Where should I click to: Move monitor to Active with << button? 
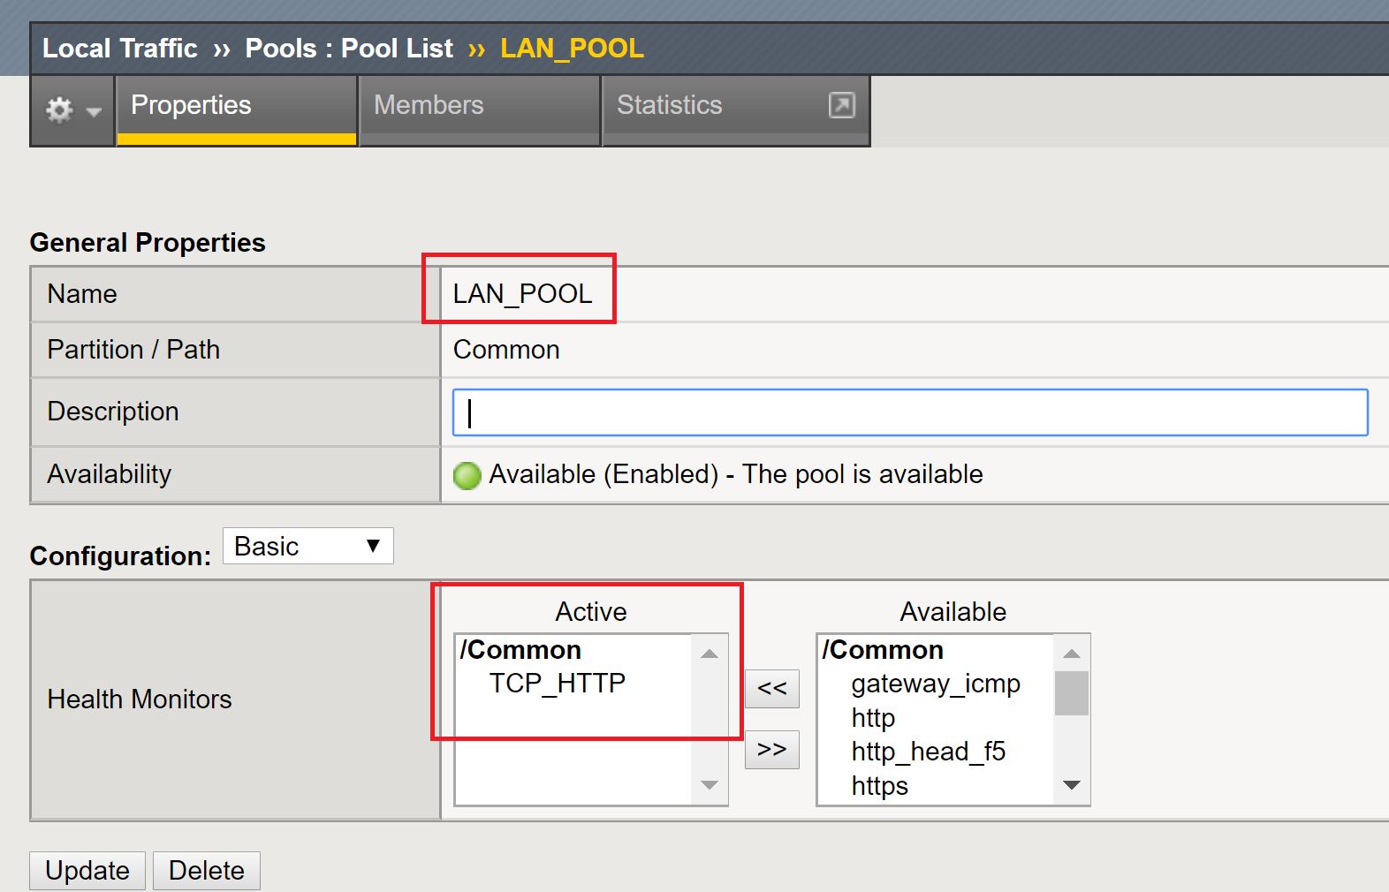[x=771, y=689]
